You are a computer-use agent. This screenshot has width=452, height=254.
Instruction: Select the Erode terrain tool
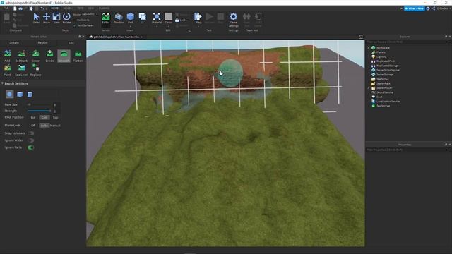[49, 56]
